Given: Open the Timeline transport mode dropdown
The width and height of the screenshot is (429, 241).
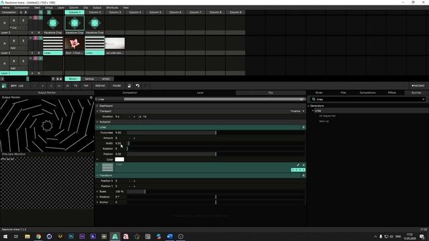Looking at the screenshot, I should coord(298,111).
